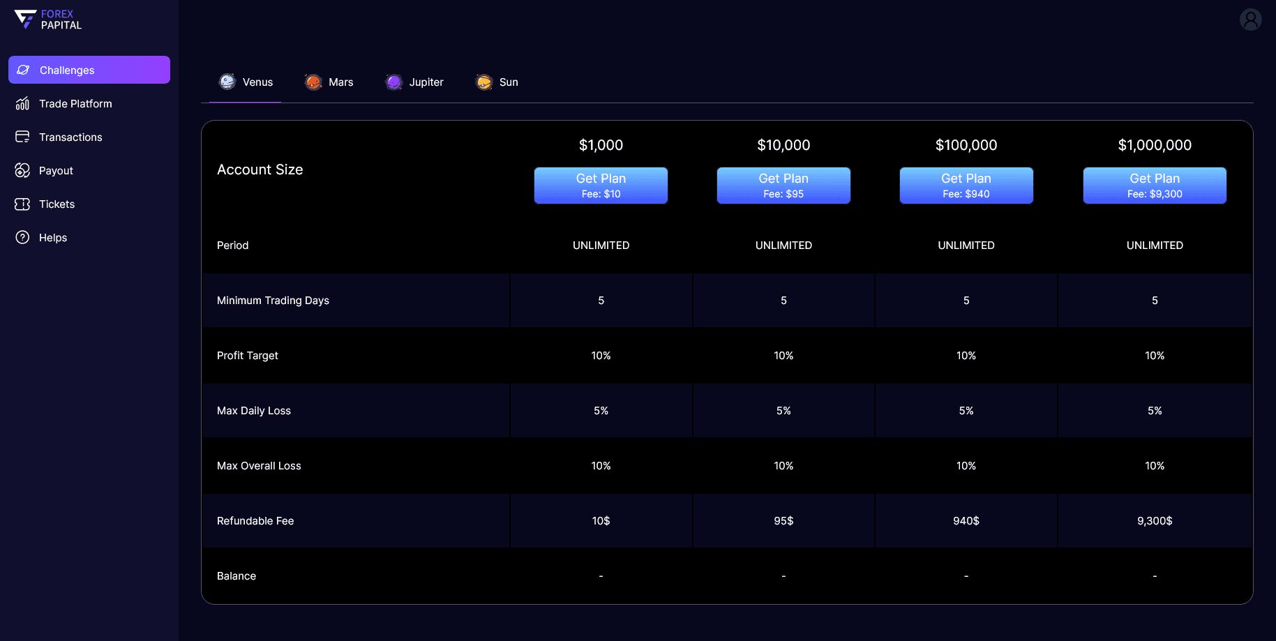Get Plan with $10 fee

click(601, 186)
